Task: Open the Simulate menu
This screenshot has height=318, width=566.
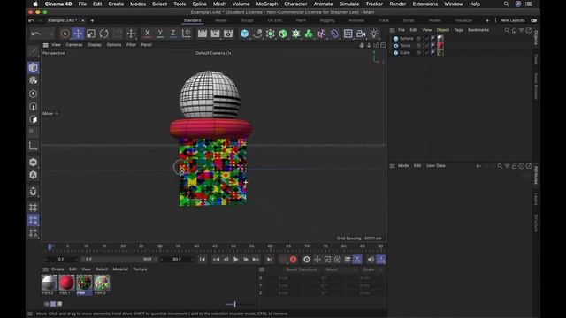Action: (349, 4)
